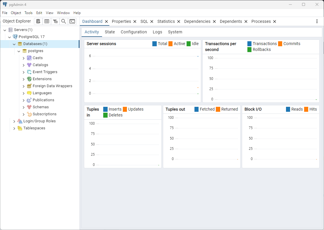Image resolution: width=324 pixels, height=230 pixels.
Task: Click the Servers group icon
Action: click(11, 30)
